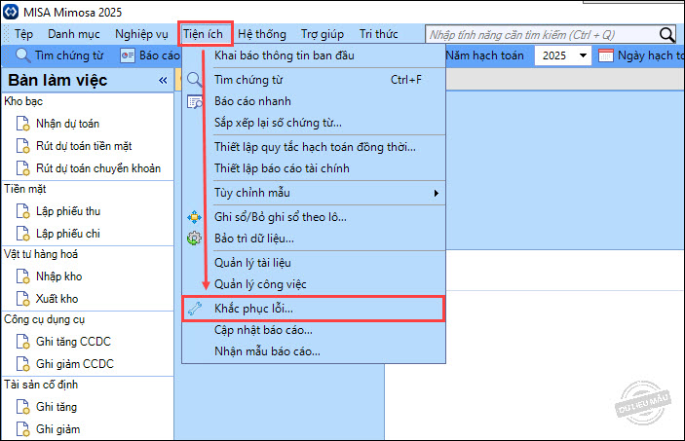Select Quản lý tài liệu menu item
Image resolution: width=685 pixels, height=441 pixels.
pos(252,263)
